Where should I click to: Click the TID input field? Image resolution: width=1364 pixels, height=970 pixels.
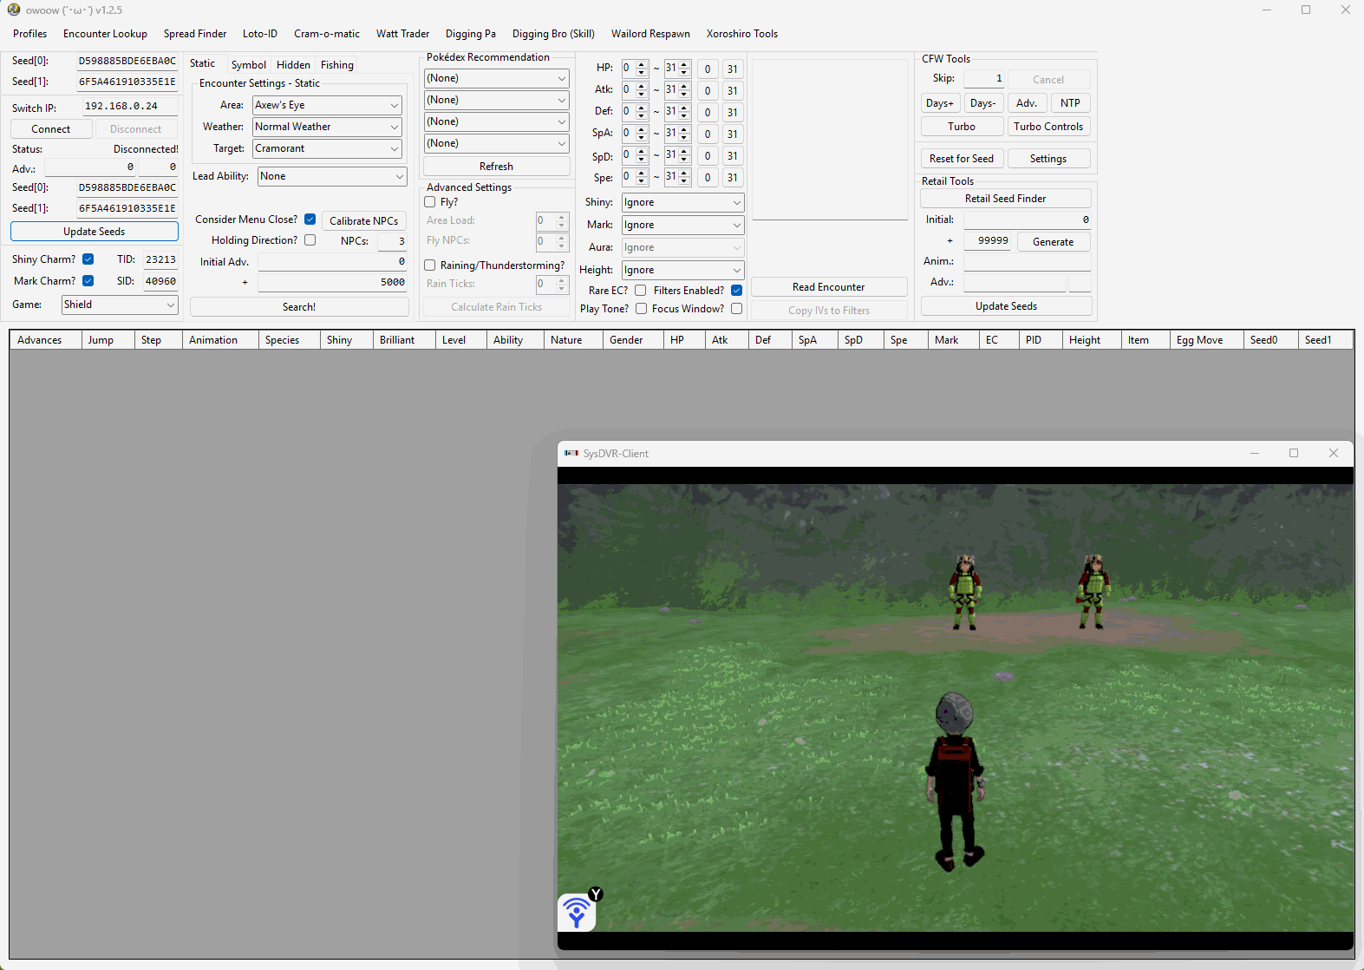pyautogui.click(x=160, y=259)
